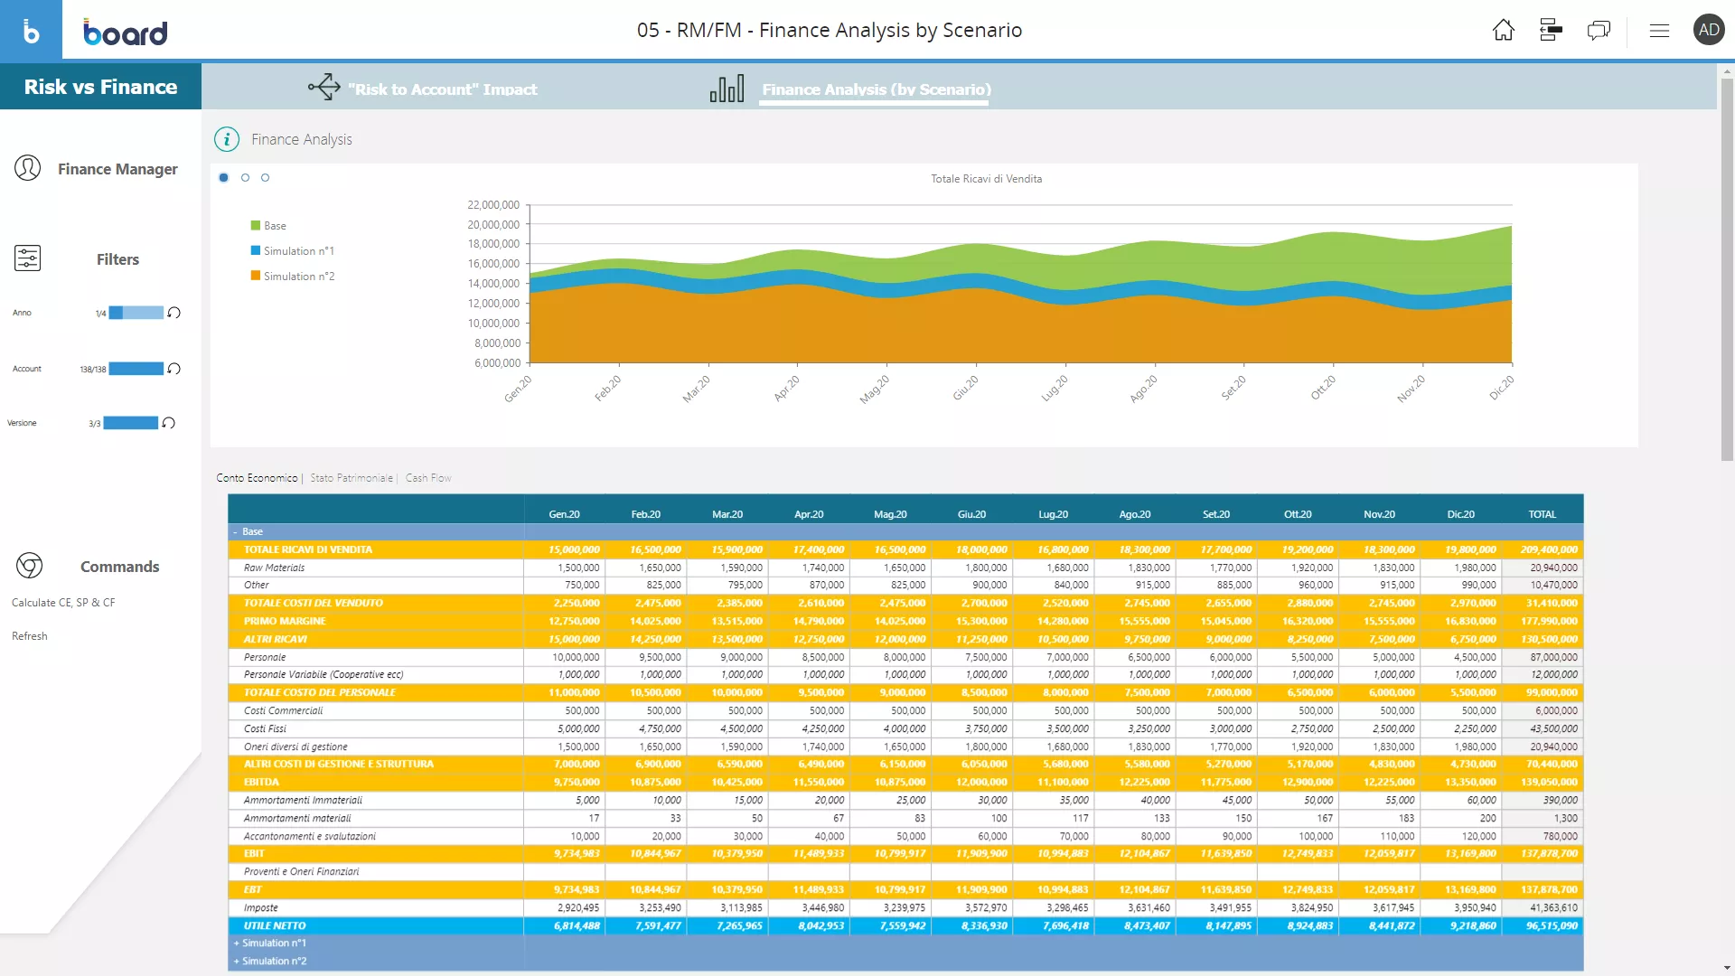Expand the Simulation n°2 group
The width and height of the screenshot is (1735, 976).
click(237, 962)
